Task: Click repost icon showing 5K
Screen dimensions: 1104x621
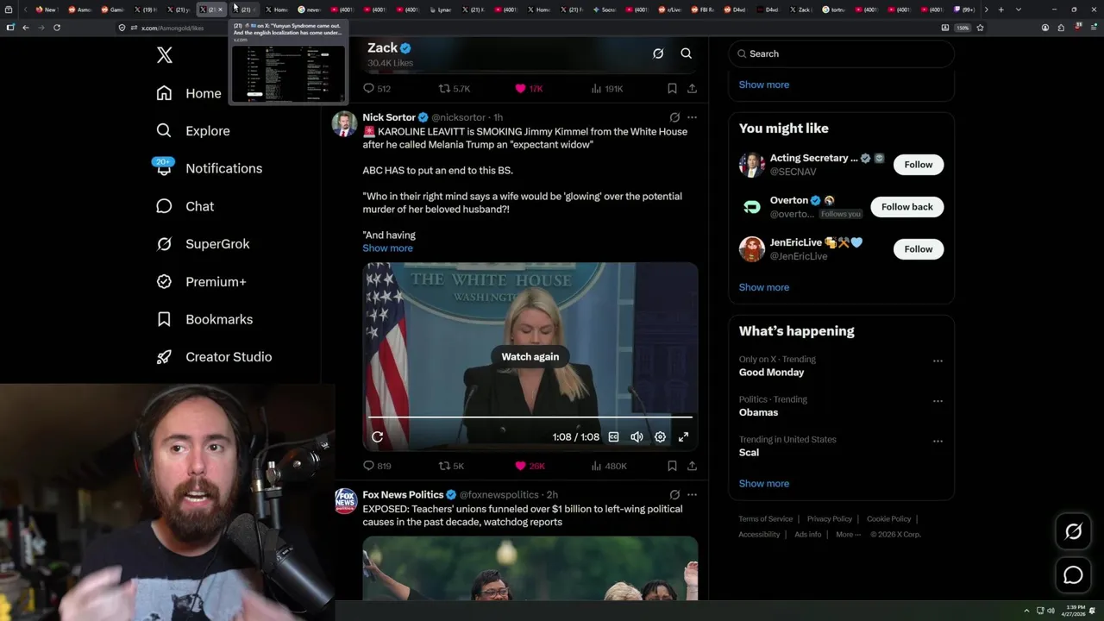Action: pyautogui.click(x=444, y=466)
